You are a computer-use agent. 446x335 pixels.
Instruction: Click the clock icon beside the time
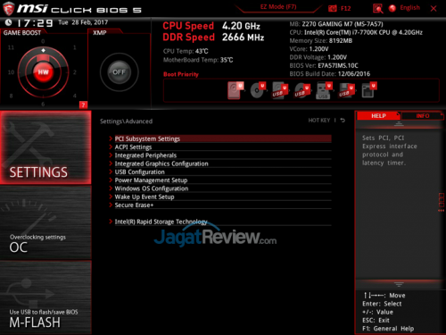point(8,22)
